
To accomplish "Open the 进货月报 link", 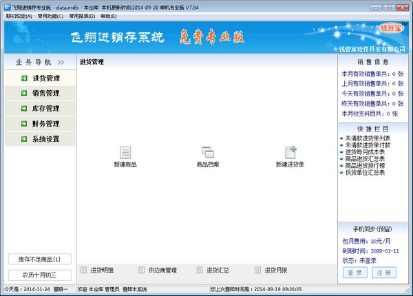I will click(x=276, y=271).
